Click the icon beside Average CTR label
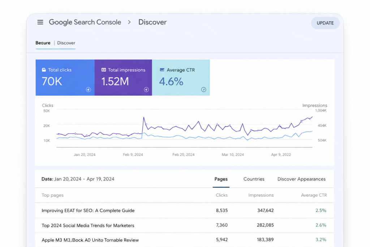This screenshot has height=247, width=370. (162, 70)
